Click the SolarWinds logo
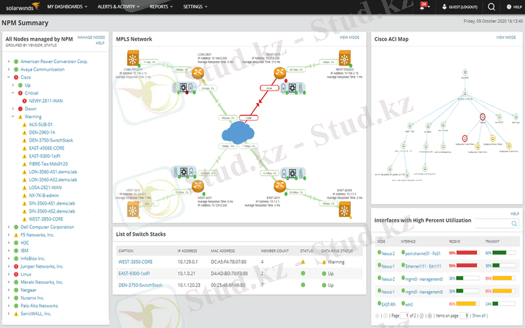525x328 pixels. [x=22, y=7]
